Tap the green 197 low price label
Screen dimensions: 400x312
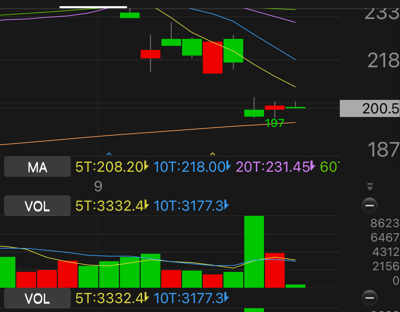[x=275, y=123]
